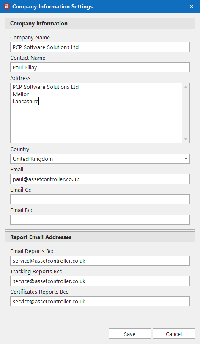
Task: Click the "Contact Name" label
Action: pyautogui.click(x=27, y=58)
